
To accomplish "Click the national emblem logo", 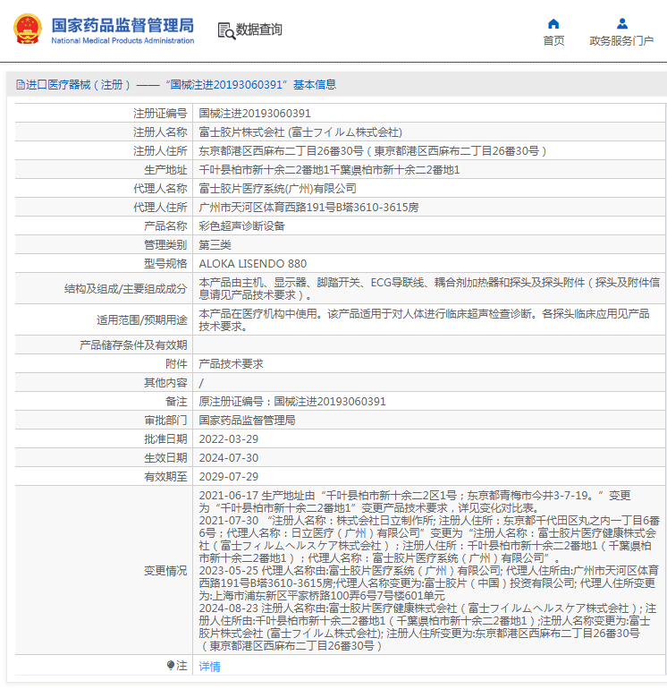I will coord(28,29).
